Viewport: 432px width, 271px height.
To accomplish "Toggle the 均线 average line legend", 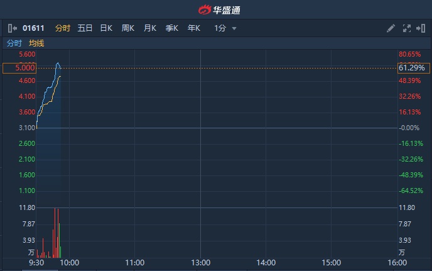I will (x=36, y=43).
